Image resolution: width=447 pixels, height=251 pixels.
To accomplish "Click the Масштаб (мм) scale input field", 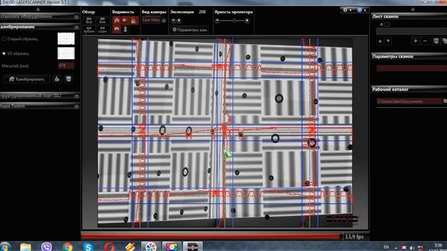I will pos(66,66).
